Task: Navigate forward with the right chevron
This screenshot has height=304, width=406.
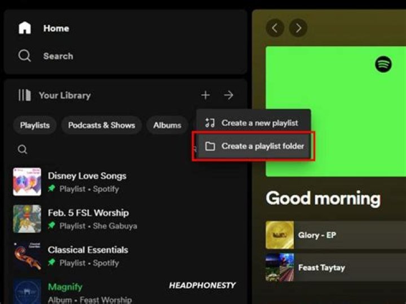Action: click(x=298, y=28)
